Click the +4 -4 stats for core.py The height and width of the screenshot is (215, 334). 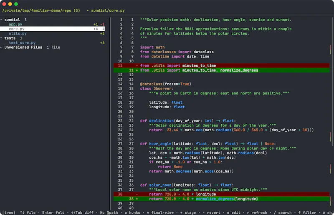coord(99,29)
